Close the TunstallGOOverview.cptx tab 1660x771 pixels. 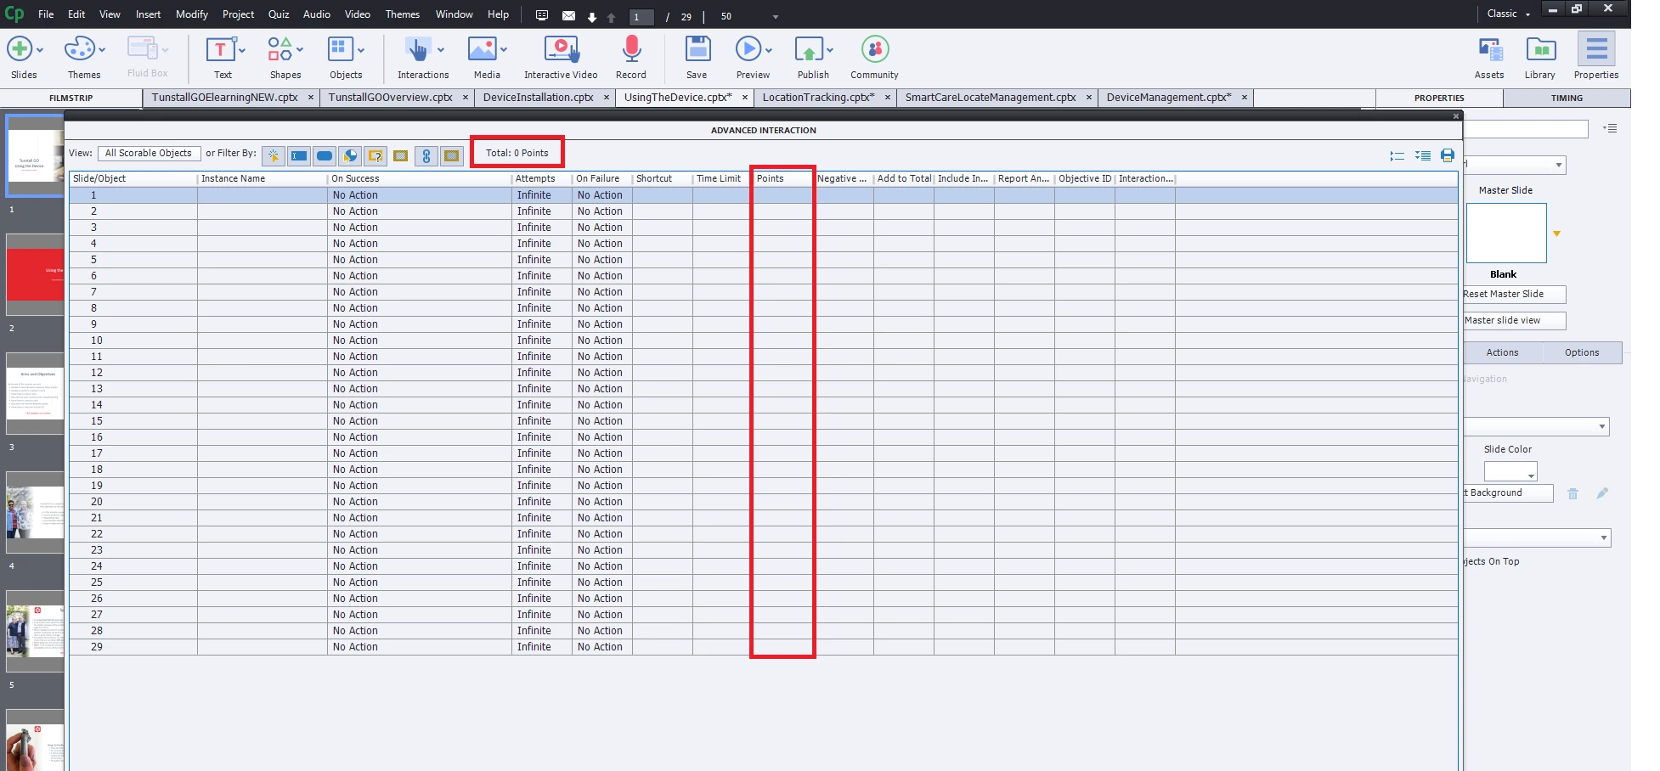pyautogui.click(x=466, y=98)
